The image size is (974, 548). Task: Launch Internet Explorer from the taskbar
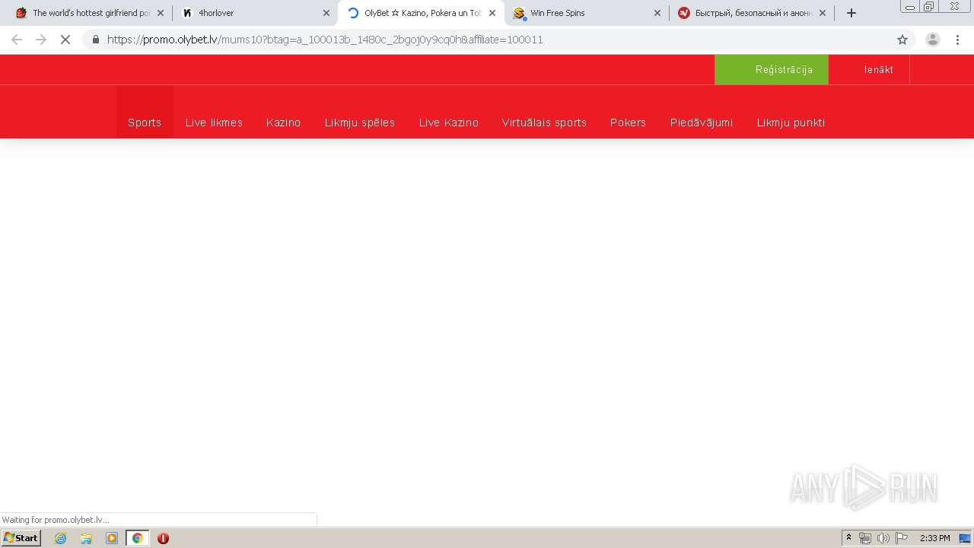tap(61, 538)
